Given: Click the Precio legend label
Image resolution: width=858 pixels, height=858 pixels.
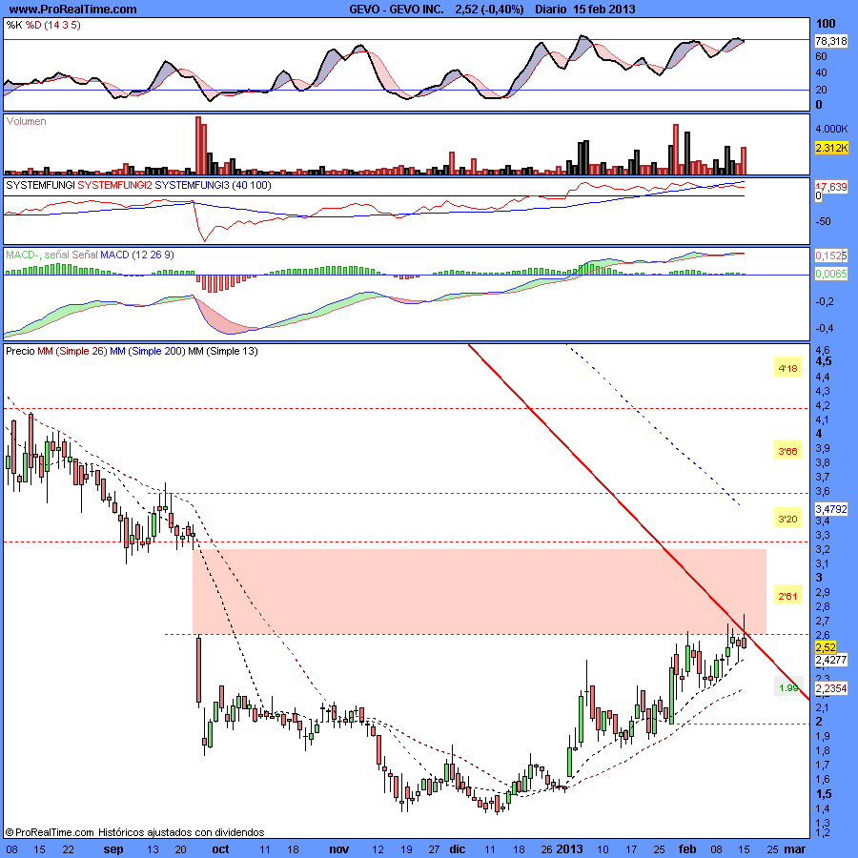Looking at the screenshot, I should click(x=20, y=351).
